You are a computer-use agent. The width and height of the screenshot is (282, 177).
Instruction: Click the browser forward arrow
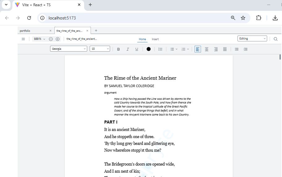(18, 18)
